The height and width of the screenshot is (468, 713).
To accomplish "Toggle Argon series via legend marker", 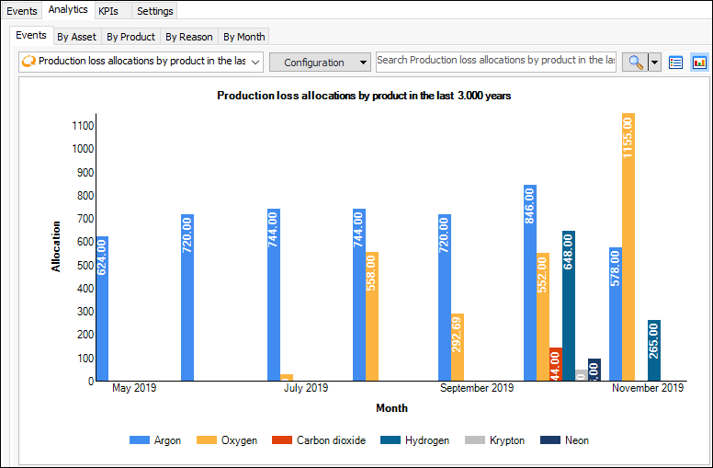I will pyautogui.click(x=140, y=440).
